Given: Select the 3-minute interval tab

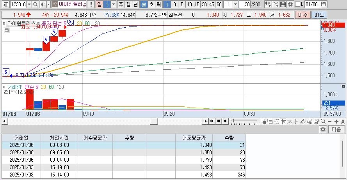Looking at the screenshot, I should pyautogui.click(x=174, y=4).
